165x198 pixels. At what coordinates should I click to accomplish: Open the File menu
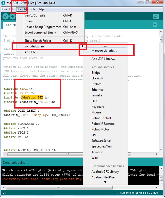[x=5, y=9]
